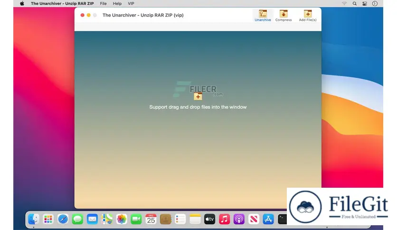Select the Unarchive toolbar icon
Viewport: 397px width, 230px height.
[x=263, y=16]
